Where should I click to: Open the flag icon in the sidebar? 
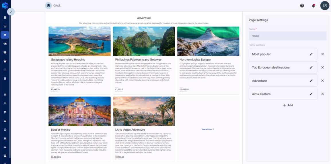click(x=5, y=112)
